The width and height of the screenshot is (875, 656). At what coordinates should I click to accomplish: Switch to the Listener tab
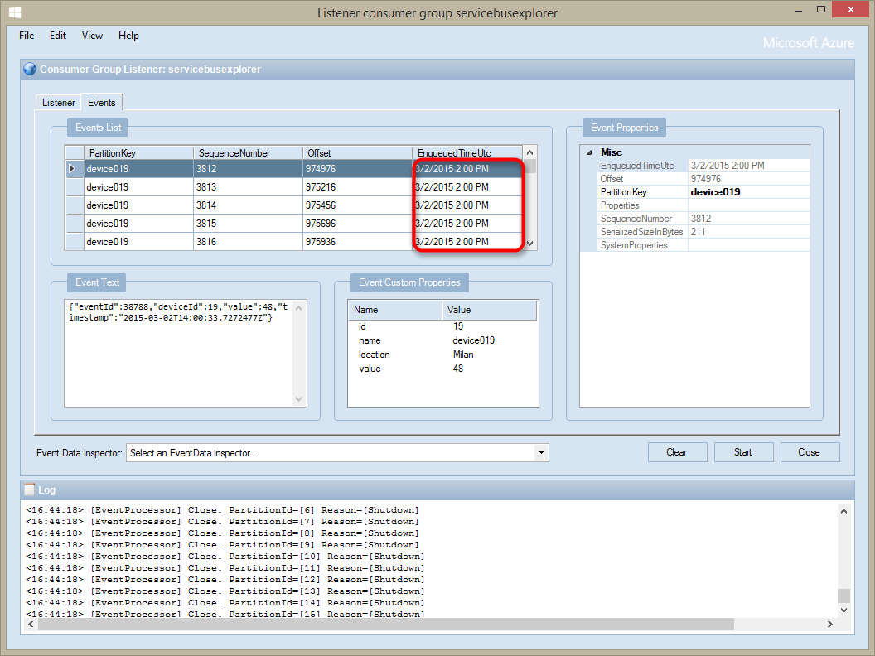pyautogui.click(x=58, y=103)
